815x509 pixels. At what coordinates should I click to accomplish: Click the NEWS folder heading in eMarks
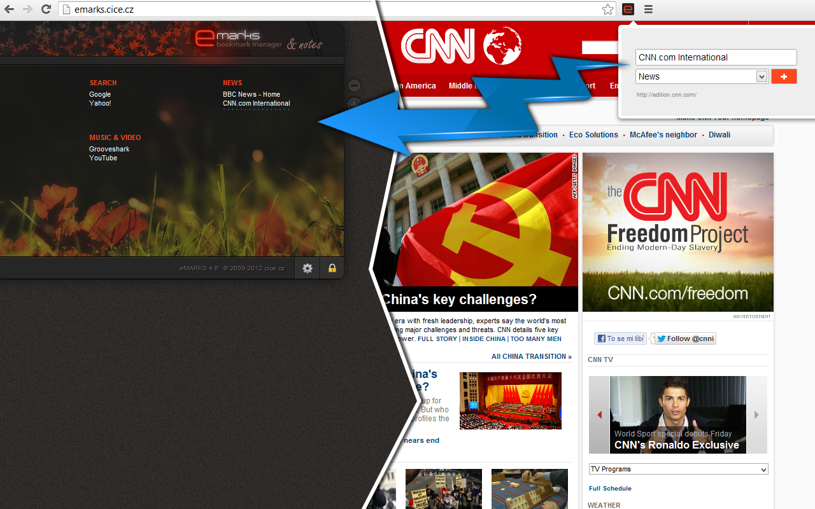[232, 83]
